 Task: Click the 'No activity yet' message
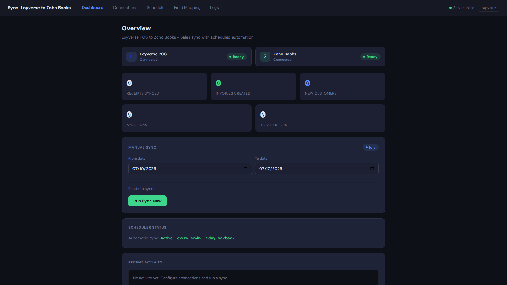click(x=180, y=278)
